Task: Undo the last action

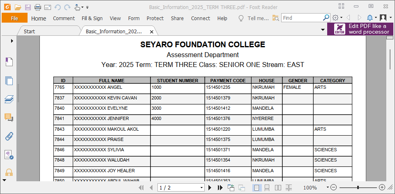Action: click(x=58, y=7)
